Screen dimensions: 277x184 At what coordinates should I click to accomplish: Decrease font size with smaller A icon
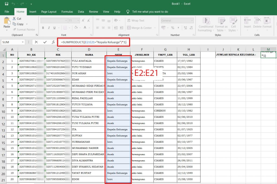pos(89,21)
